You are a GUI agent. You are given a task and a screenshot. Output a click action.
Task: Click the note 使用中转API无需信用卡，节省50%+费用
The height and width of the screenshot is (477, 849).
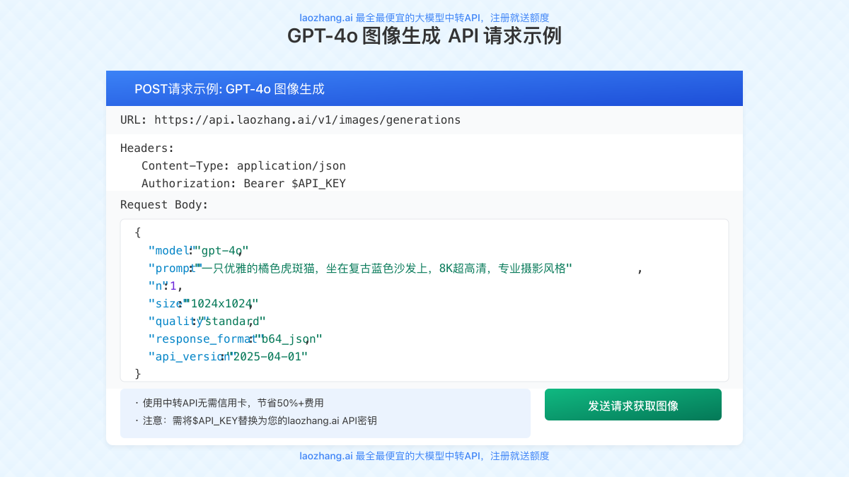point(229,403)
